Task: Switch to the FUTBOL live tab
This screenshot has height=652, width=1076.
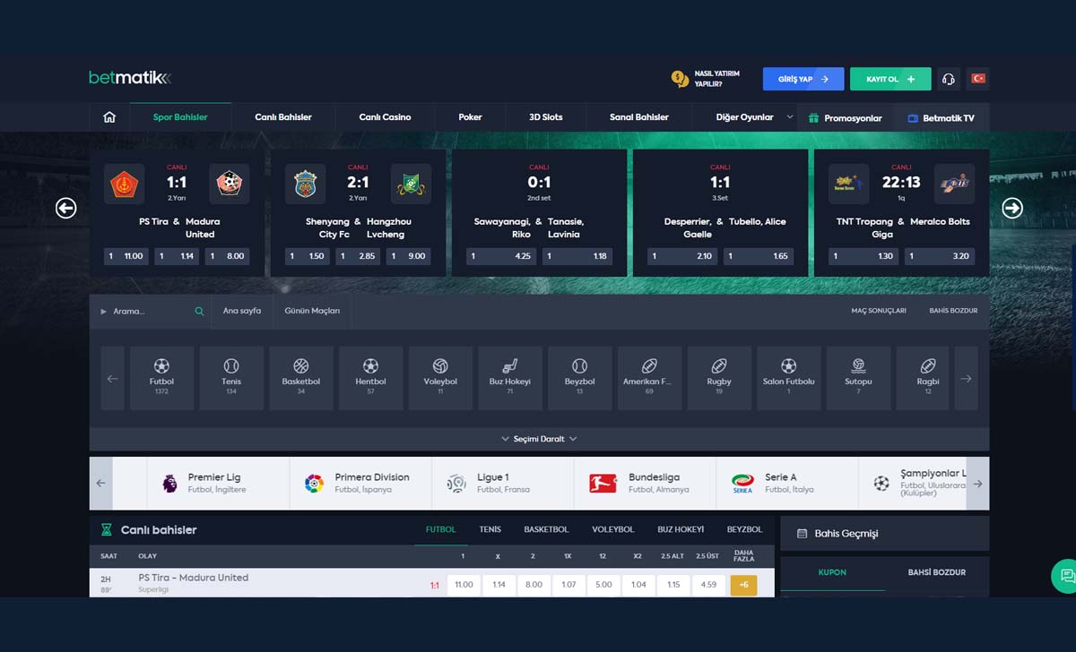Action: 440,529
